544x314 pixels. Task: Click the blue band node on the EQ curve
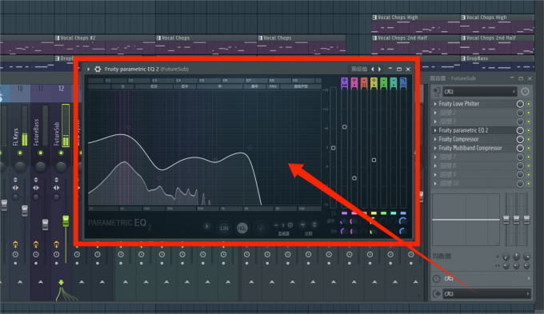tap(250, 148)
